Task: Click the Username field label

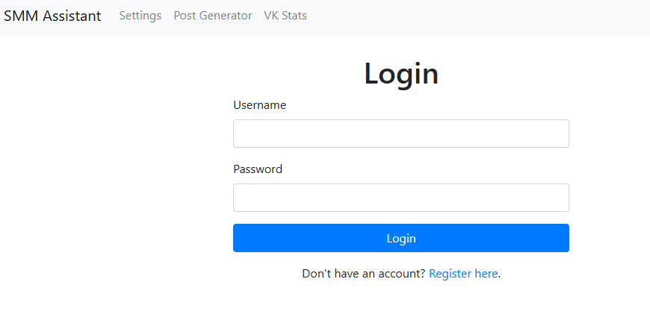Action: click(x=259, y=105)
